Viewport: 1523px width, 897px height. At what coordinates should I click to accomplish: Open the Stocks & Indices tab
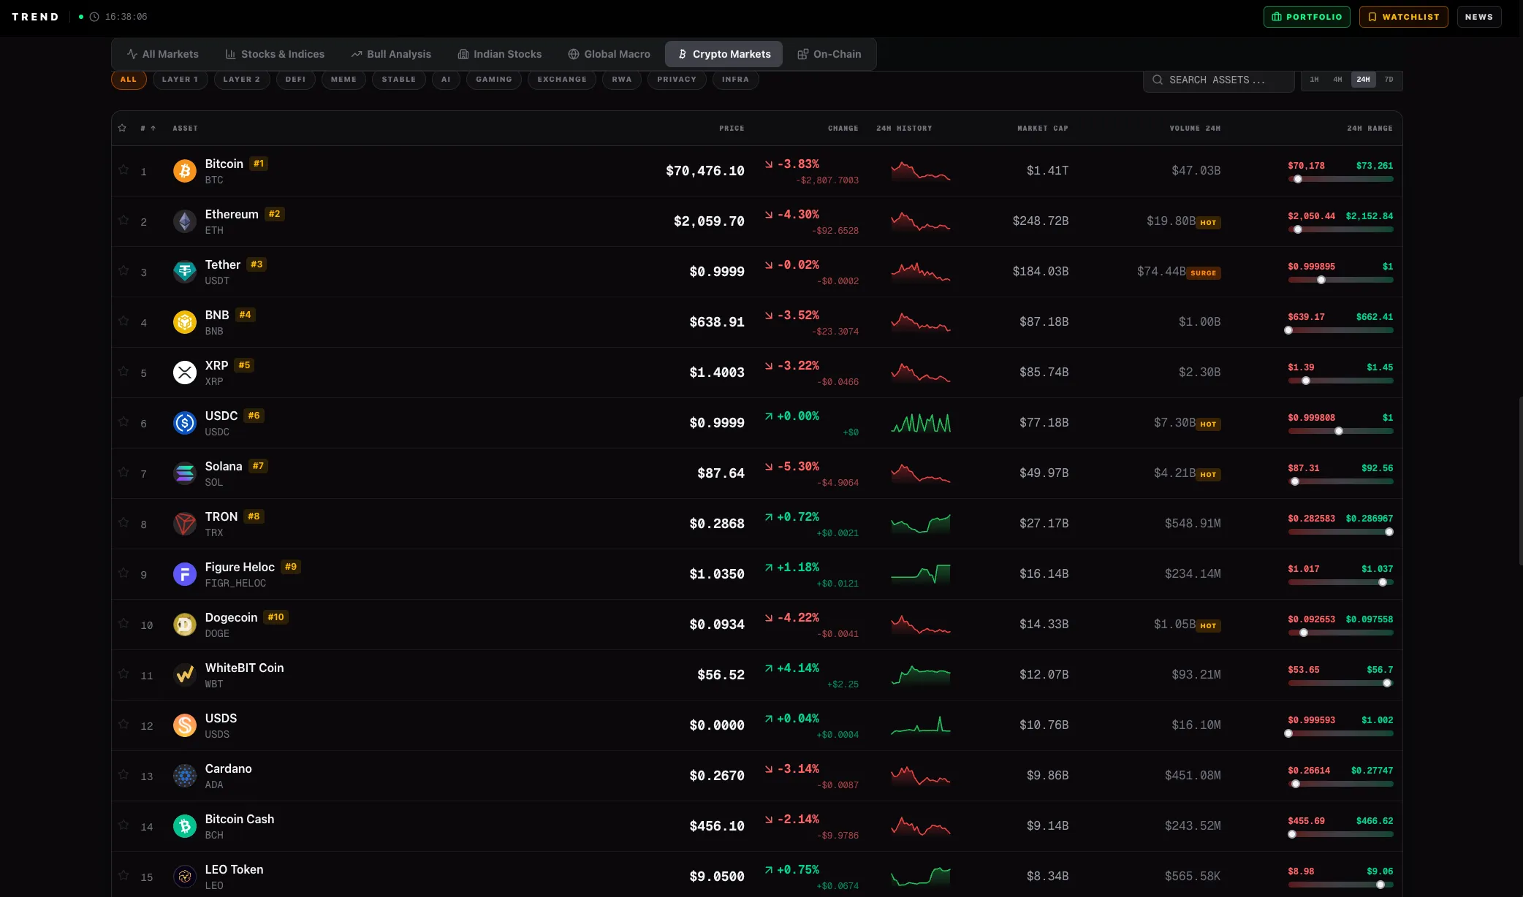coord(275,54)
